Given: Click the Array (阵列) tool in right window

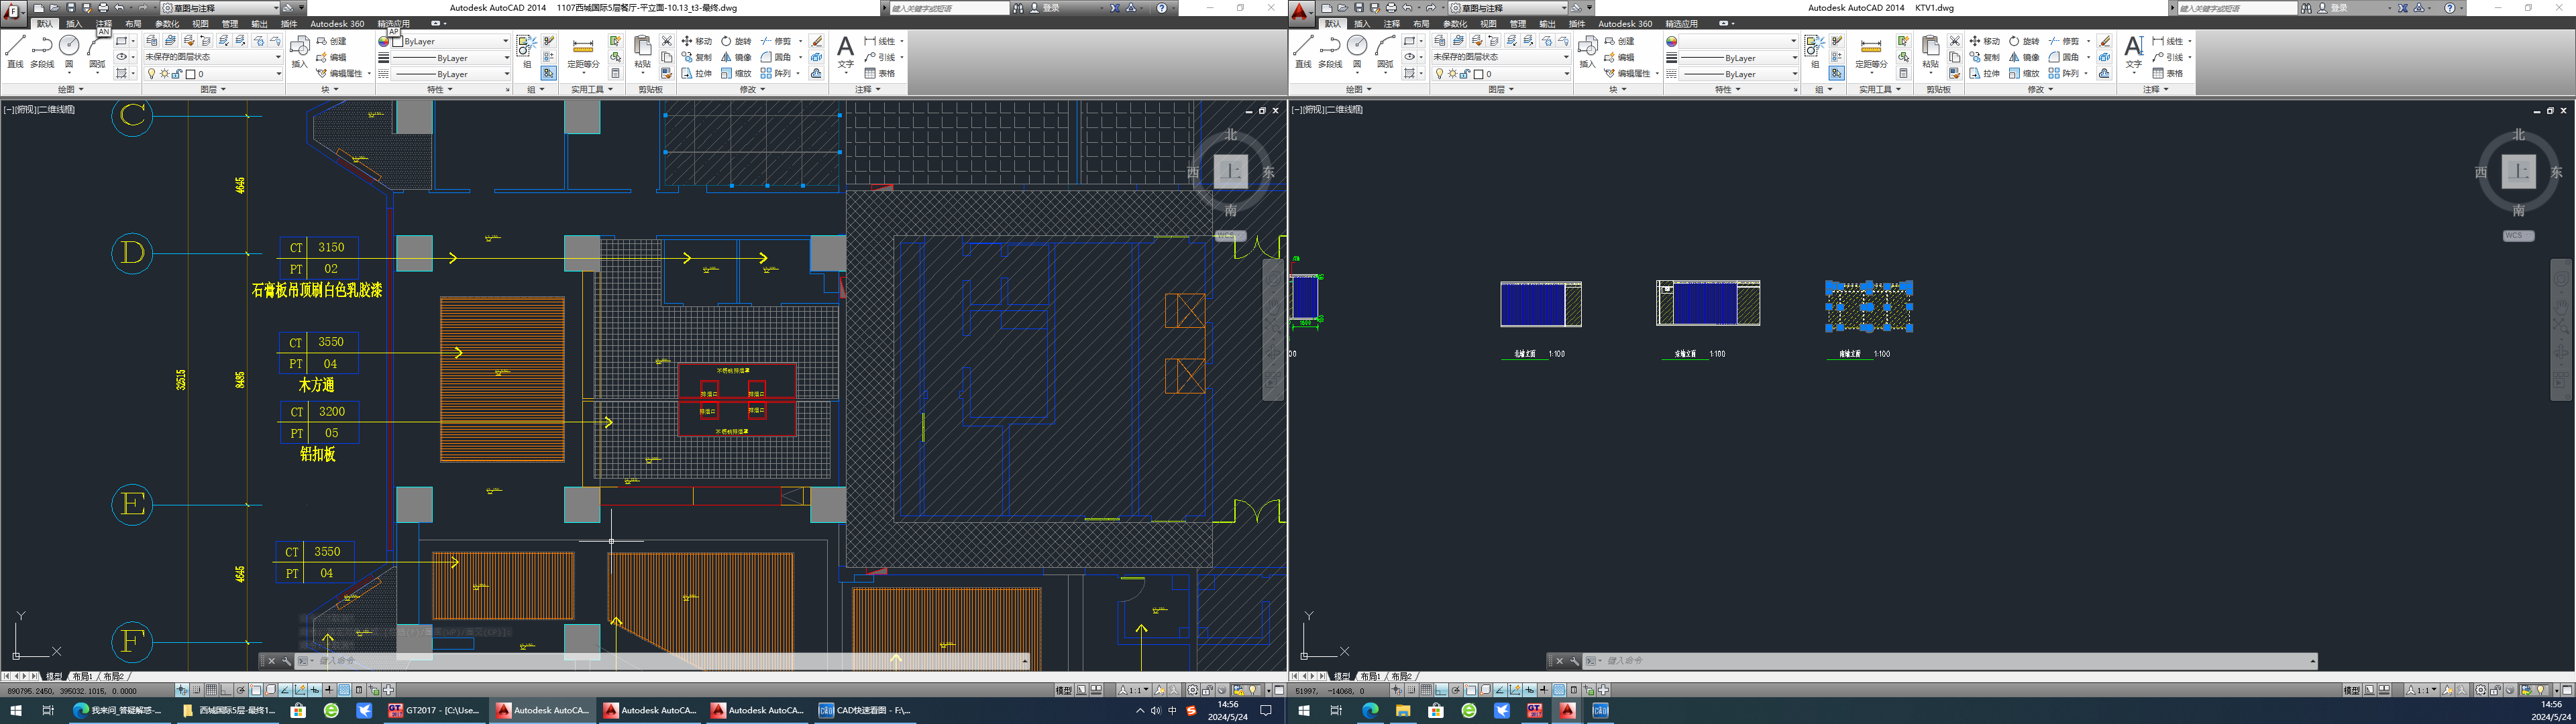Looking at the screenshot, I should 2063,73.
